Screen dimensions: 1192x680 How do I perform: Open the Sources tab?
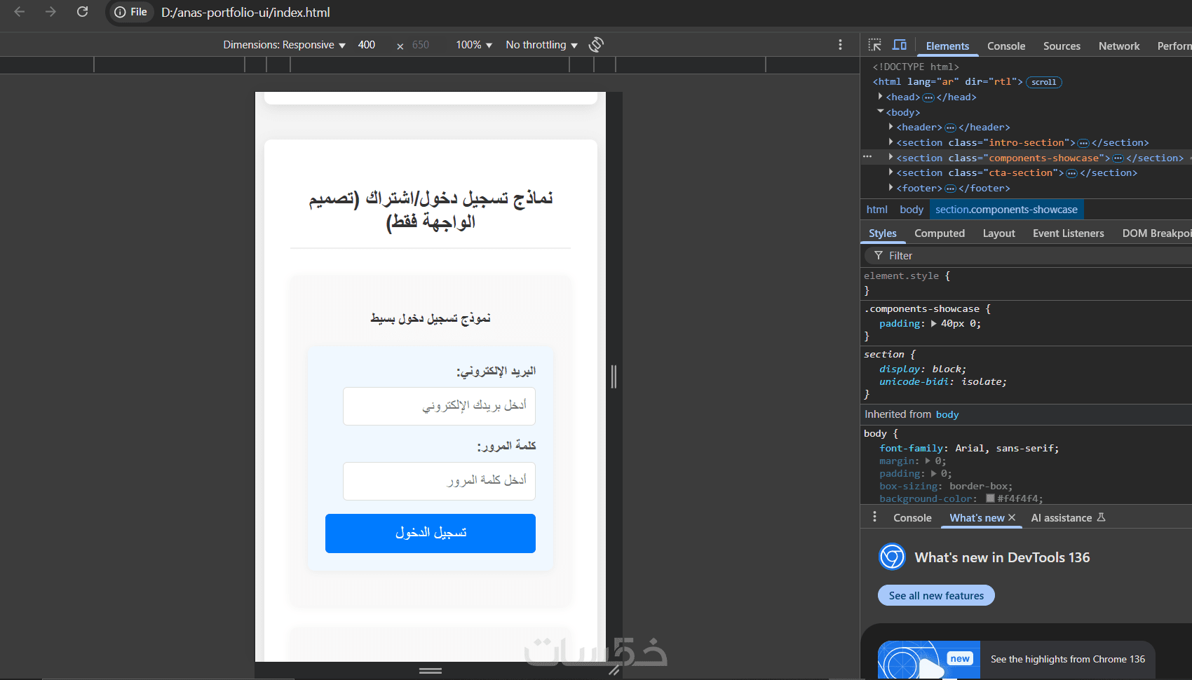1062,46
